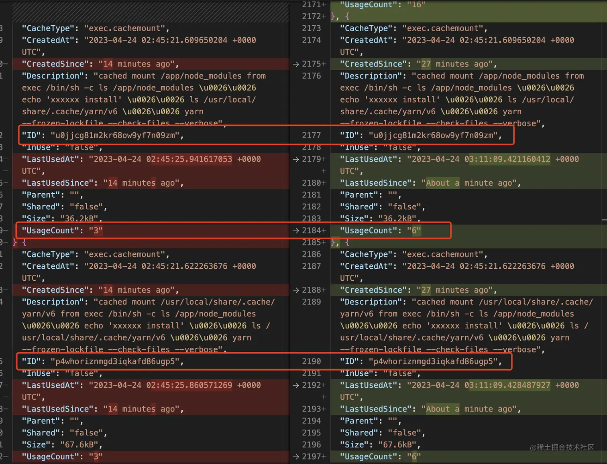Select line number 2181 in the gutter
Screen dimensions: 607x464
(312, 195)
